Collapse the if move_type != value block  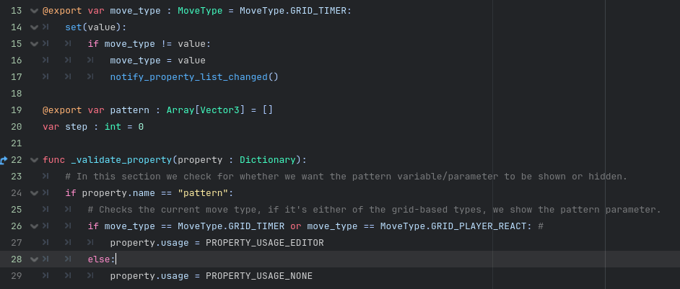click(34, 45)
